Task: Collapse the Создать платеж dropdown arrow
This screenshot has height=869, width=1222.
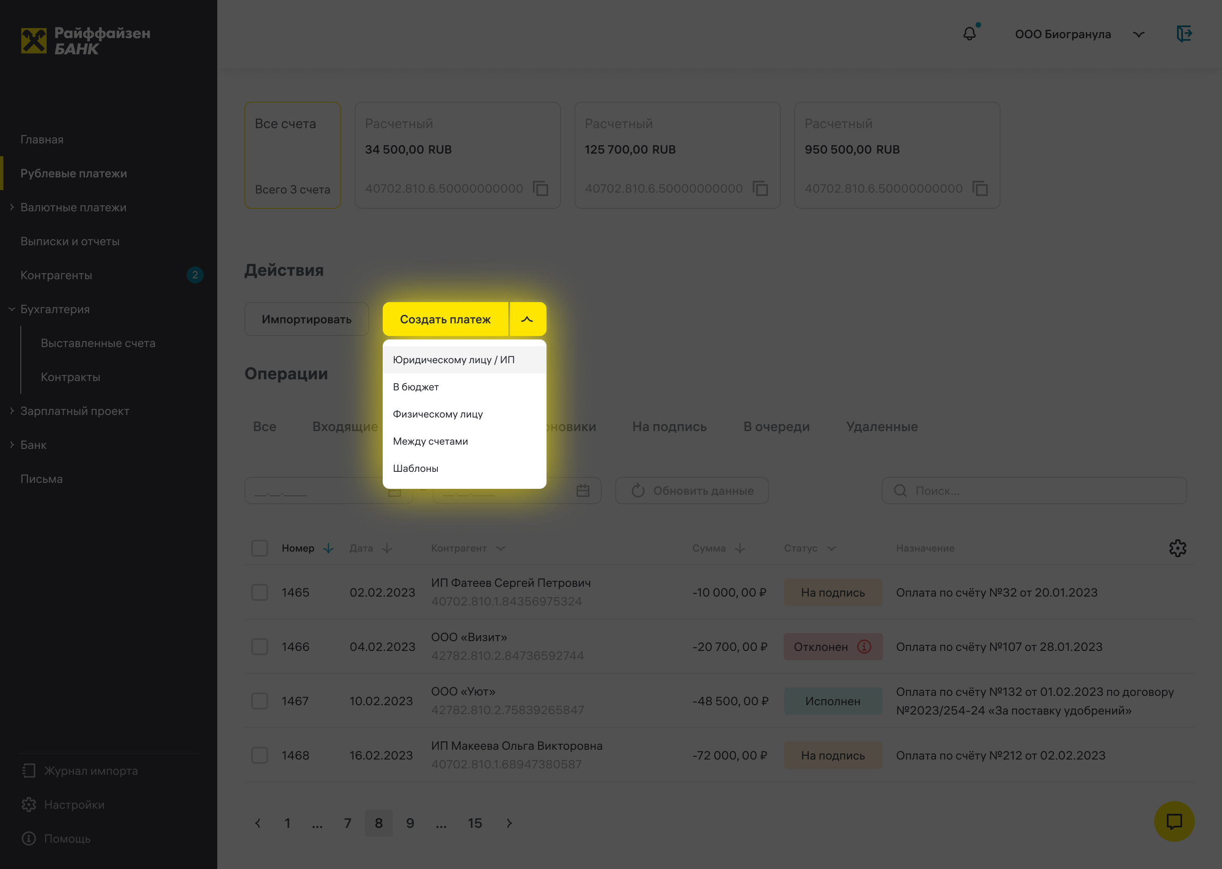Action: [x=527, y=320]
